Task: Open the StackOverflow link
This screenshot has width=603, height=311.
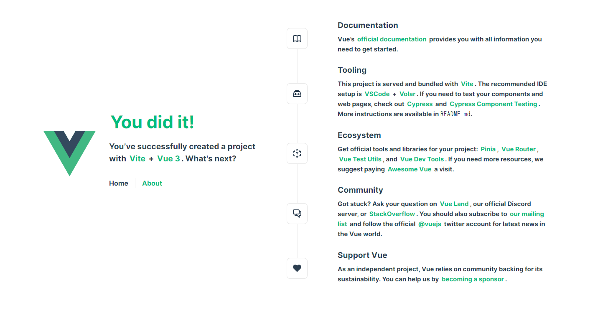Action: point(392,214)
